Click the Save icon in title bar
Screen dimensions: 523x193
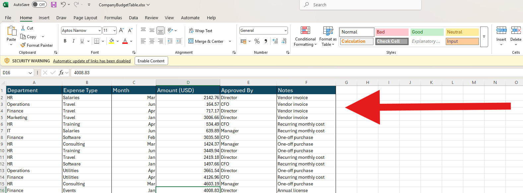53,5
